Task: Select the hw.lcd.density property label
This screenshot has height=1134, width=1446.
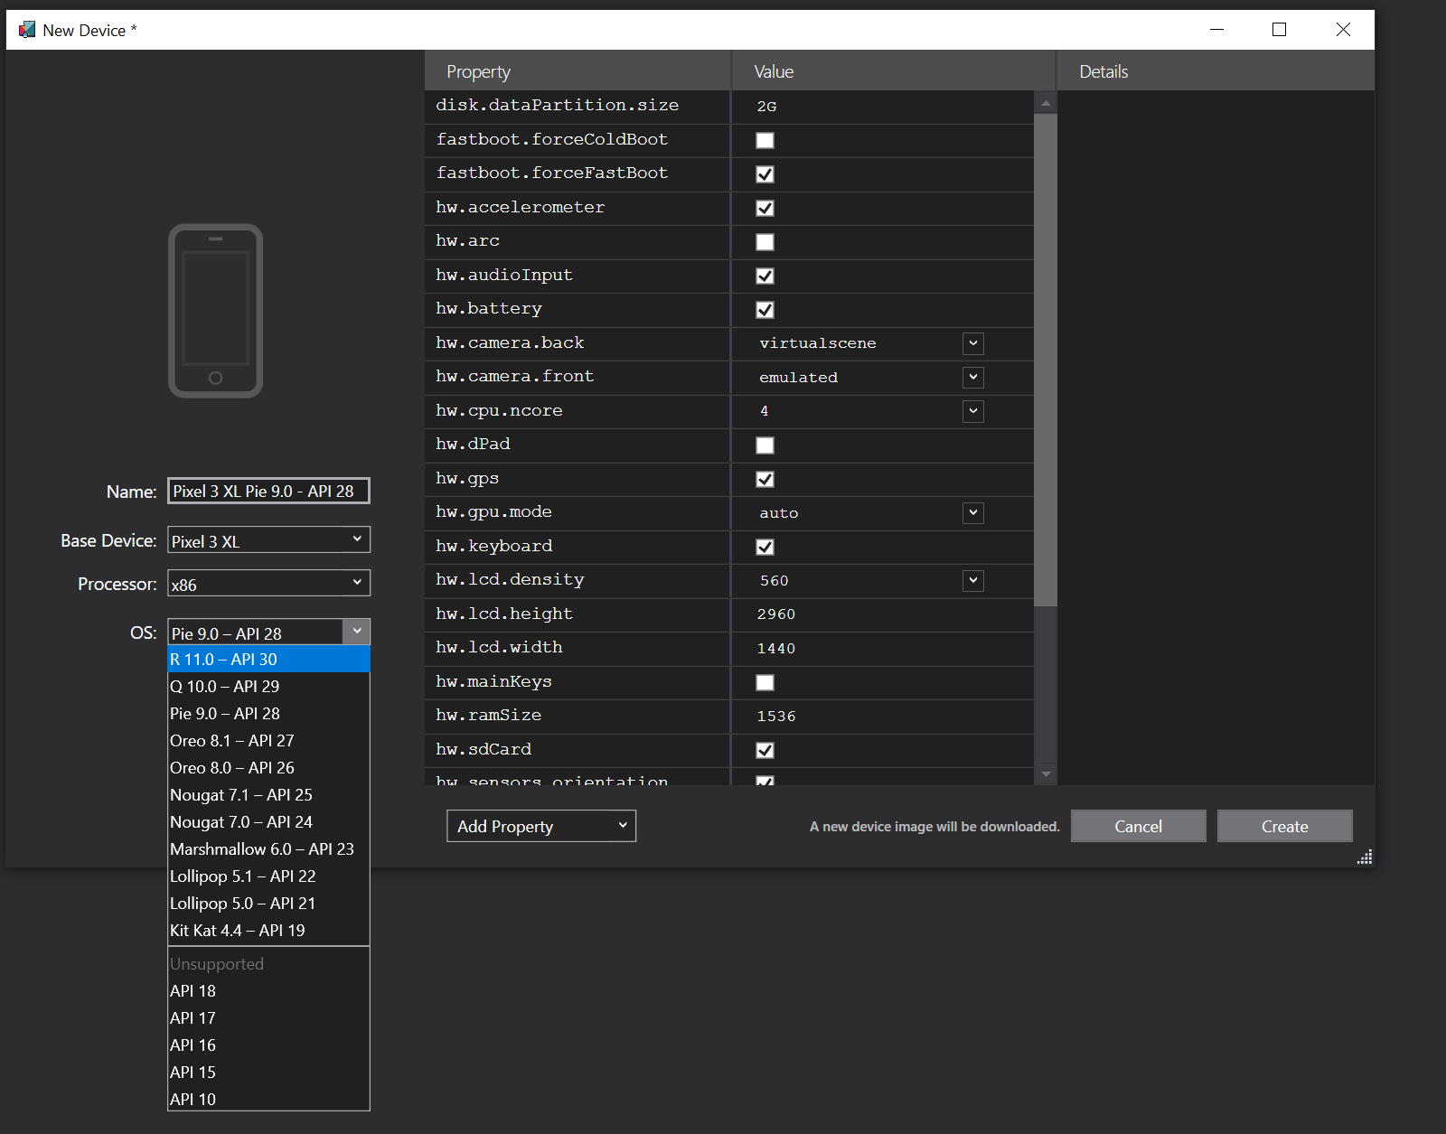Action: coord(510,580)
